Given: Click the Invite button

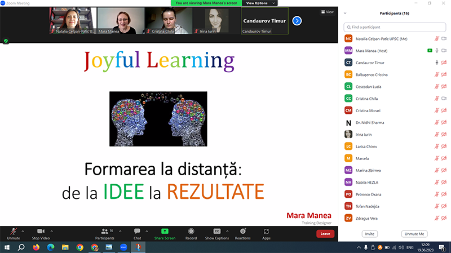Looking at the screenshot, I should [x=370, y=233].
